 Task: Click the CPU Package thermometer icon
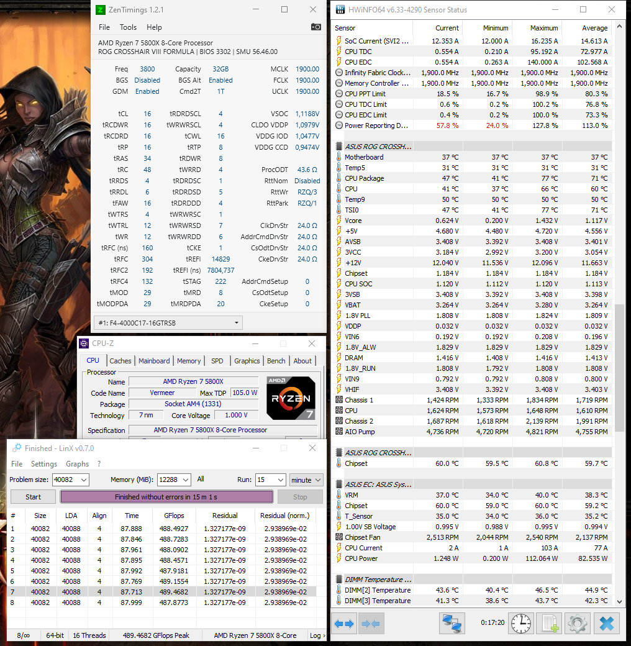[339, 178]
